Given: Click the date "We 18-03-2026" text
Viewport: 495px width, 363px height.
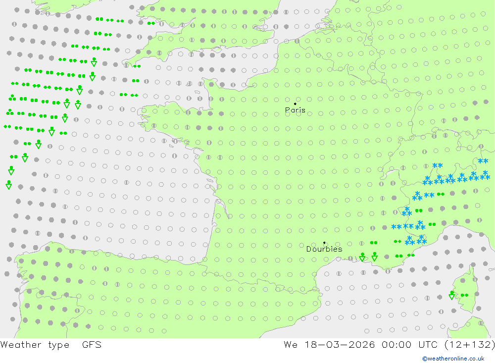Looking at the screenshot, I should [329, 345].
